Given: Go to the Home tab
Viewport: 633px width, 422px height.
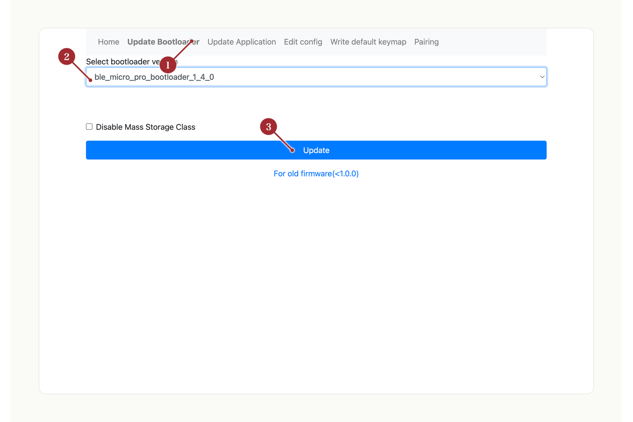Looking at the screenshot, I should pyautogui.click(x=108, y=42).
